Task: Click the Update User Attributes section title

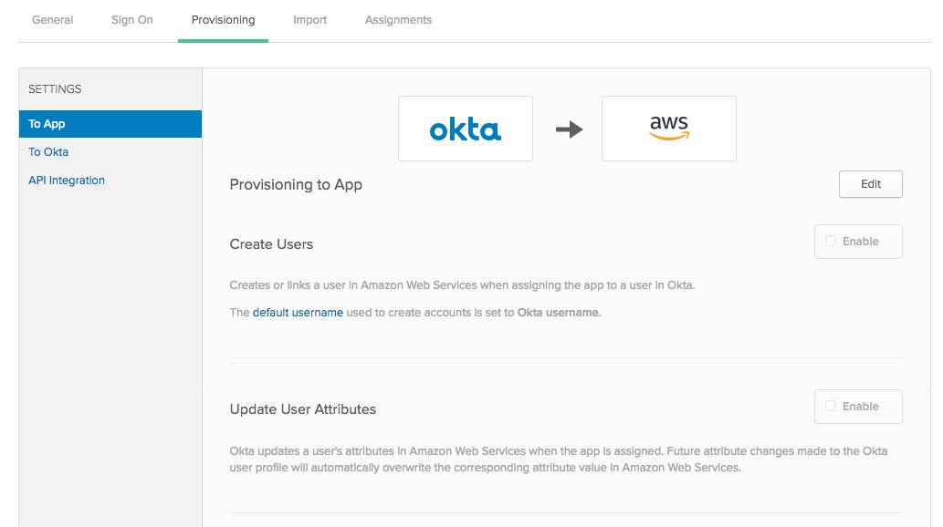Action: 302,409
